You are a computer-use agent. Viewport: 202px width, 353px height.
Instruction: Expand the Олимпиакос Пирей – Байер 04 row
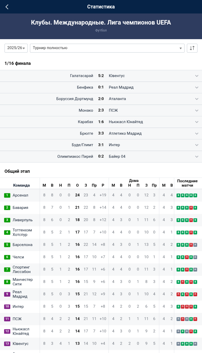tap(197, 157)
